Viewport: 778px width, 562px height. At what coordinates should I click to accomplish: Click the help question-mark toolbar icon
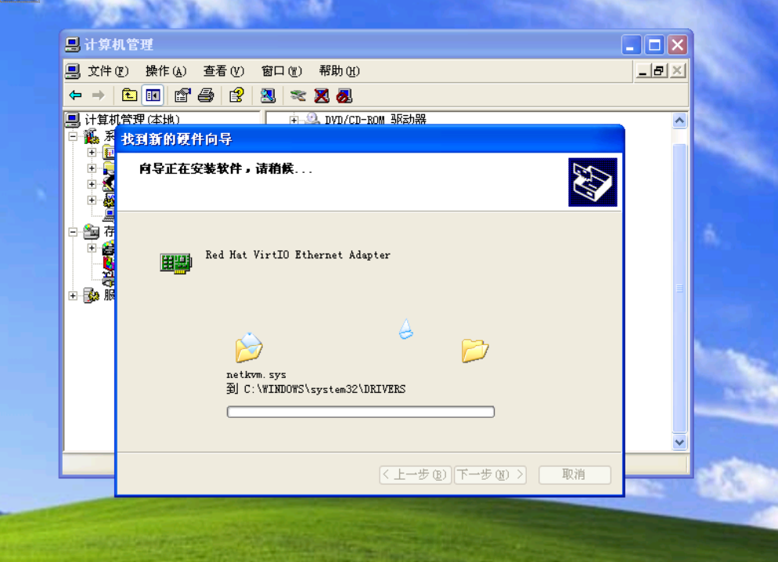236,95
